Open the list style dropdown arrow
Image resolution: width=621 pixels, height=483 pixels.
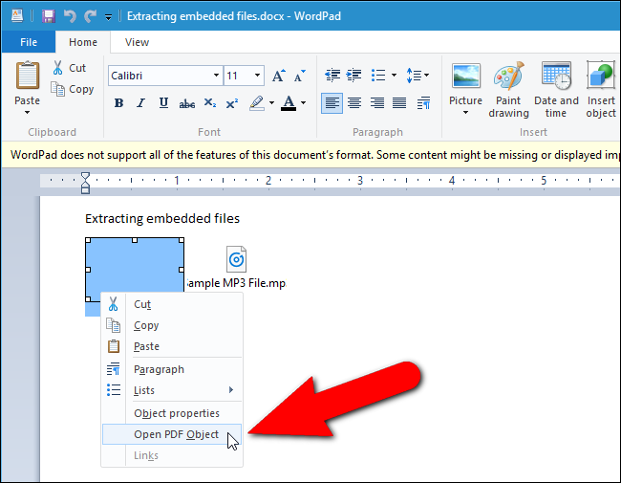(x=394, y=75)
